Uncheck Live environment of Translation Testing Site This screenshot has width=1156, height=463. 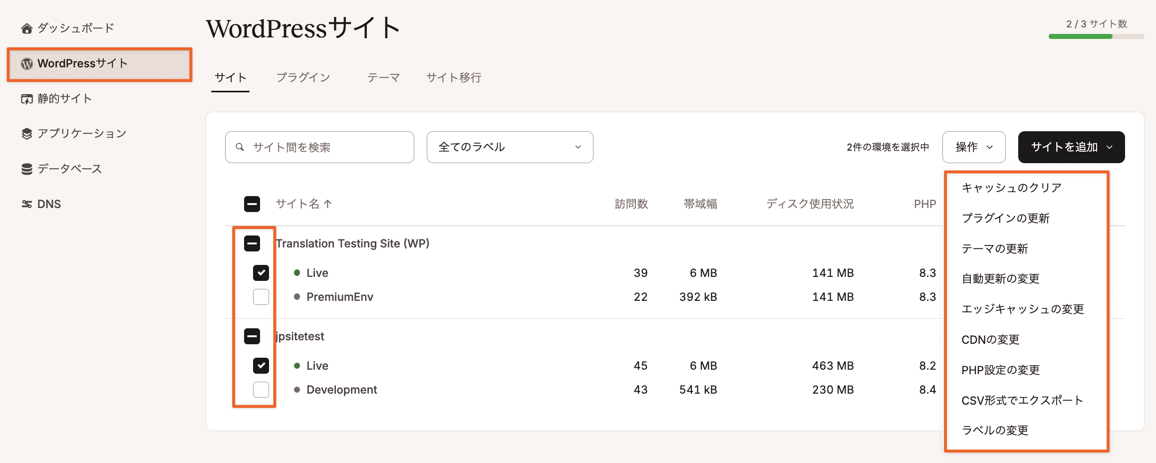261,273
